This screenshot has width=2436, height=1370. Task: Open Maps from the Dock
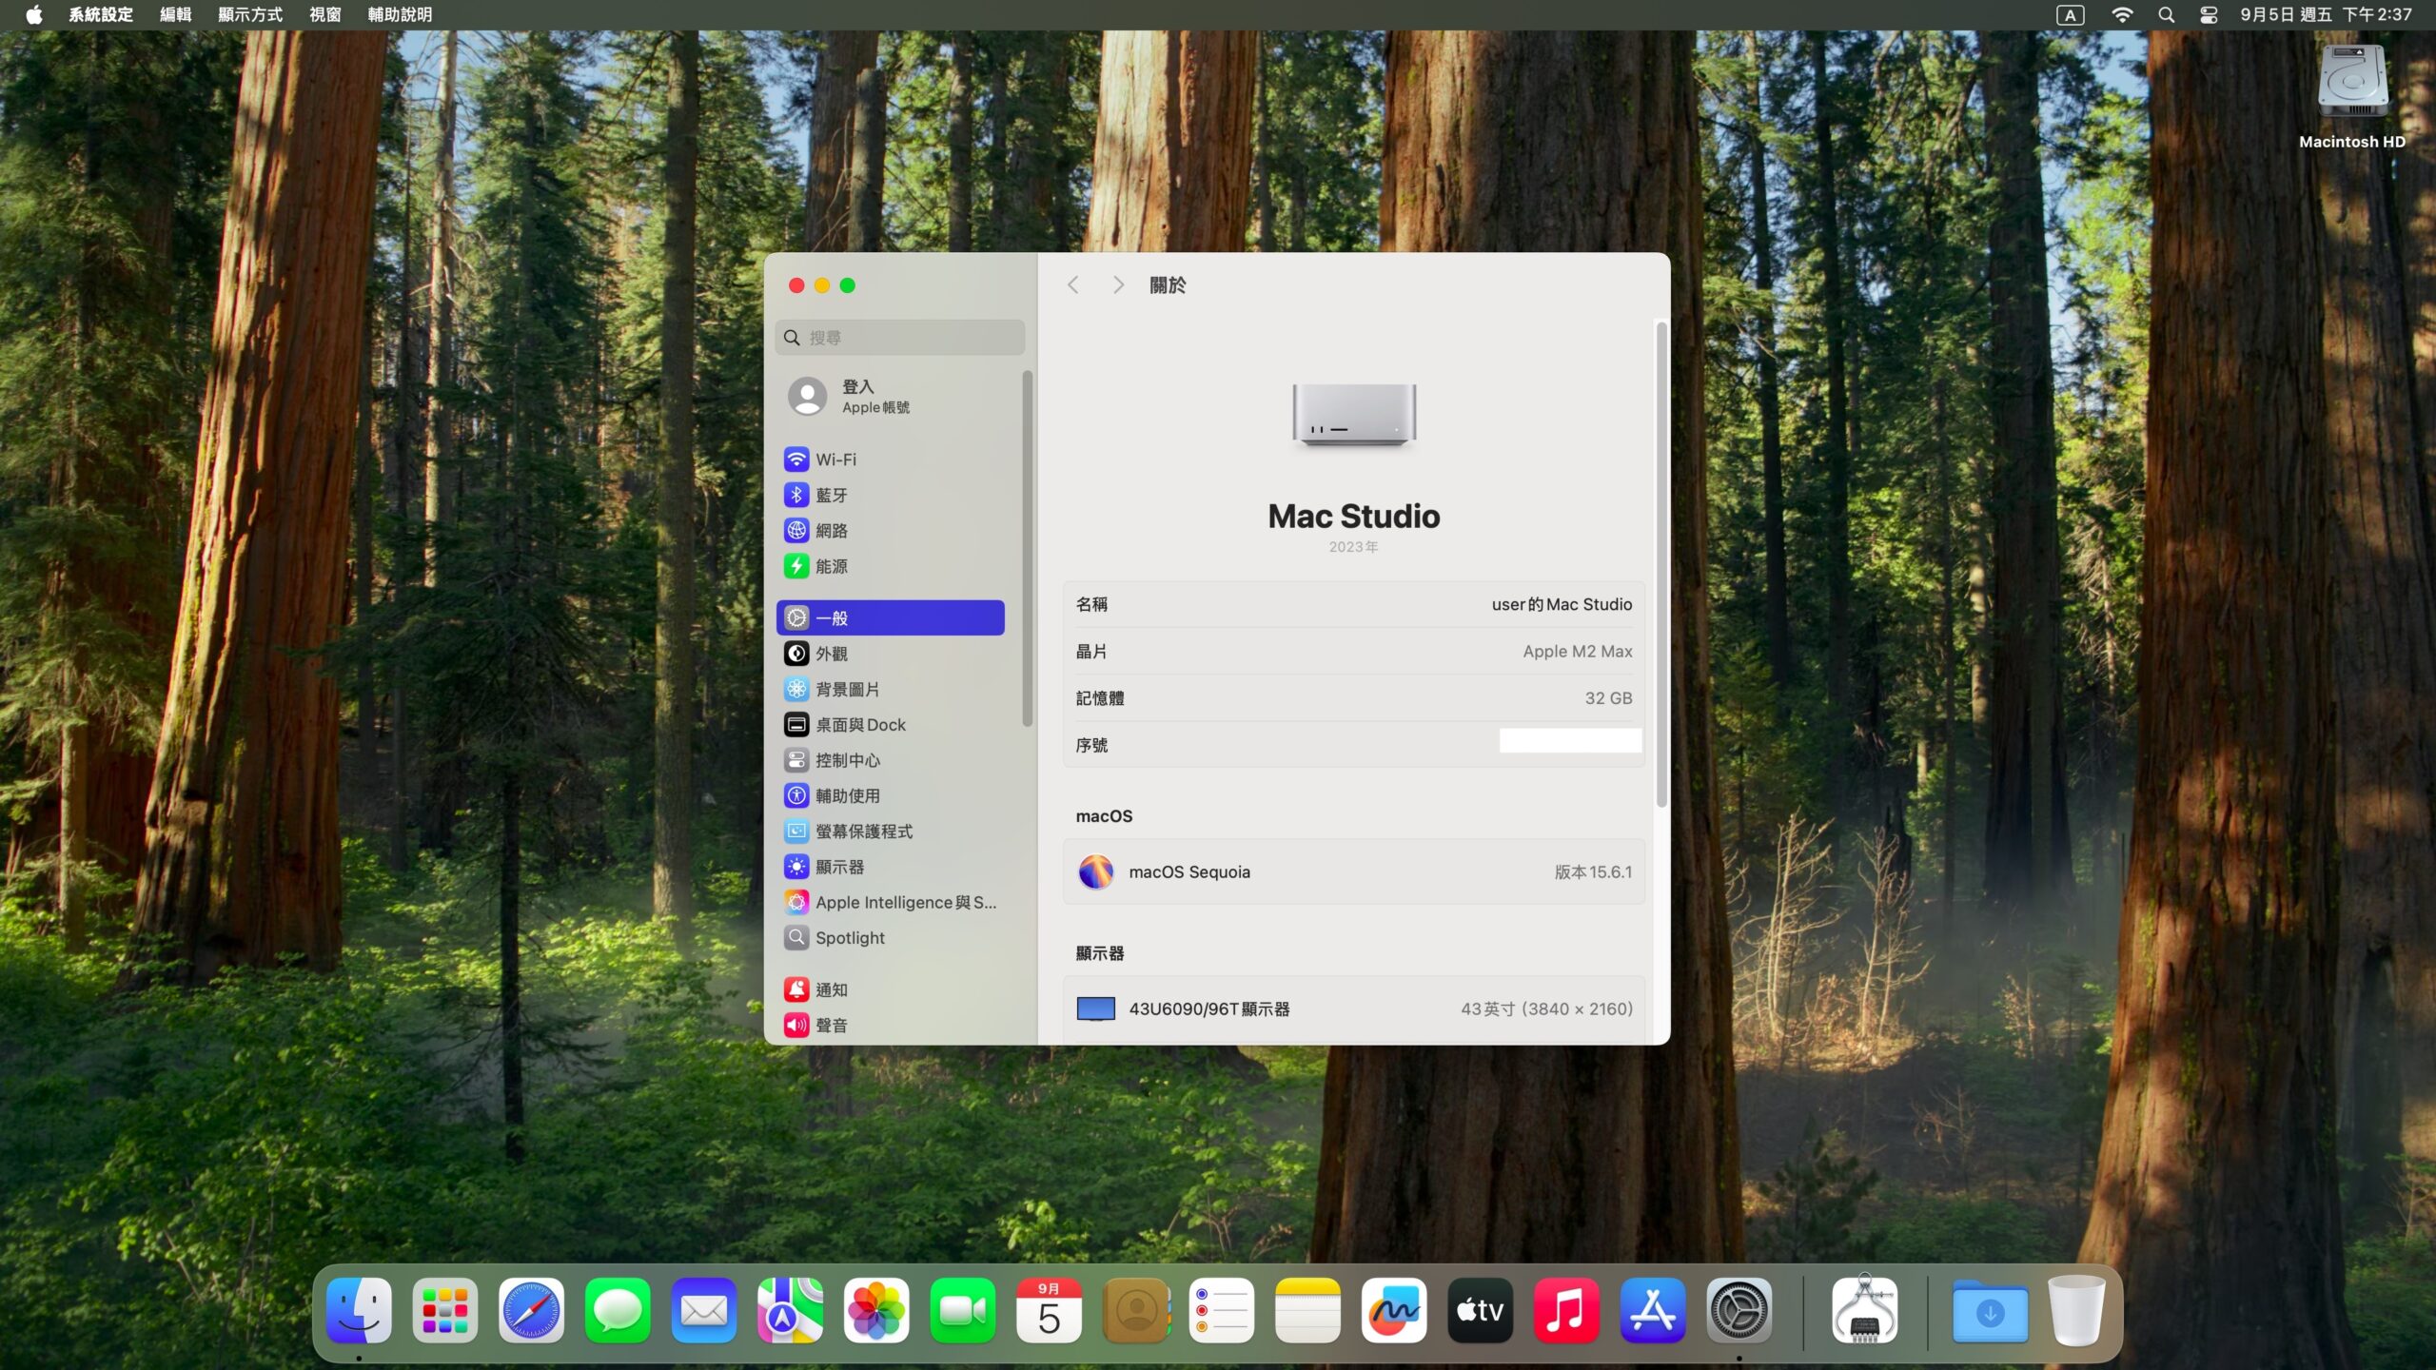(790, 1311)
